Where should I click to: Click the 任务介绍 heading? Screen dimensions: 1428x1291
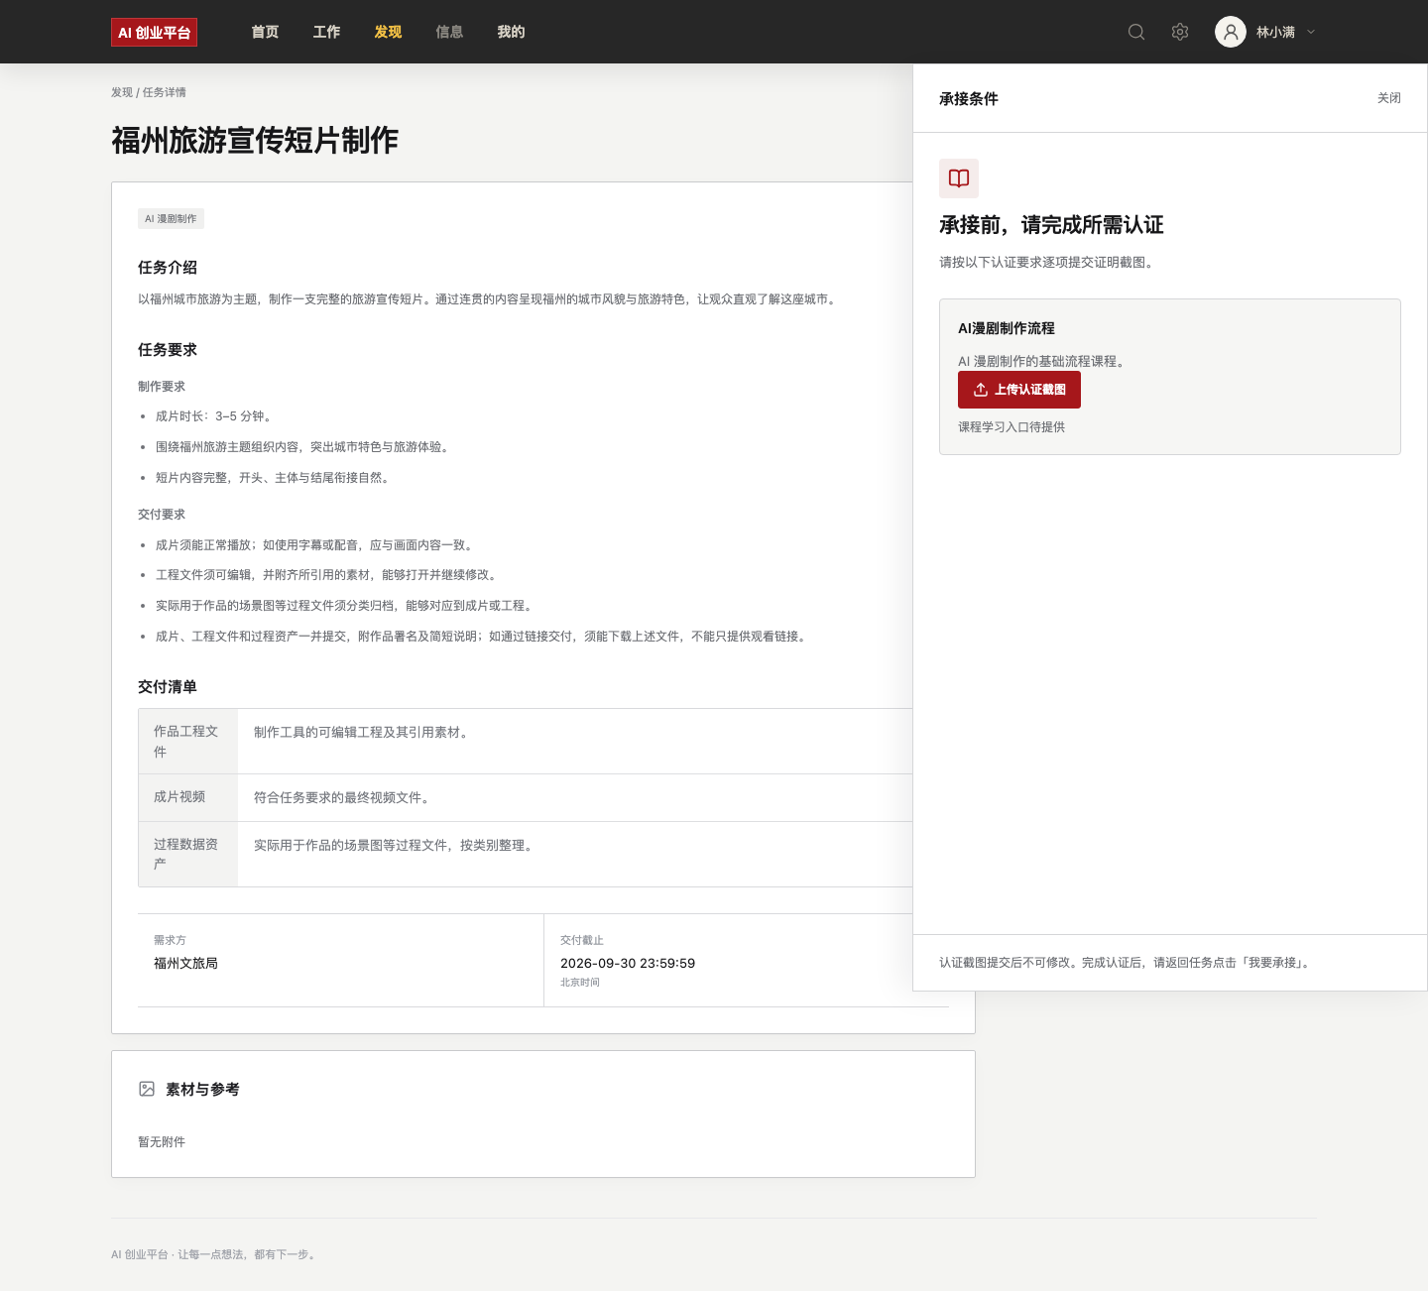pos(168,268)
